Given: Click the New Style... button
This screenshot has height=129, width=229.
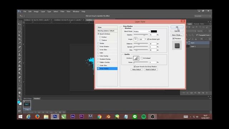Looking at the screenshot, I should [177, 35].
